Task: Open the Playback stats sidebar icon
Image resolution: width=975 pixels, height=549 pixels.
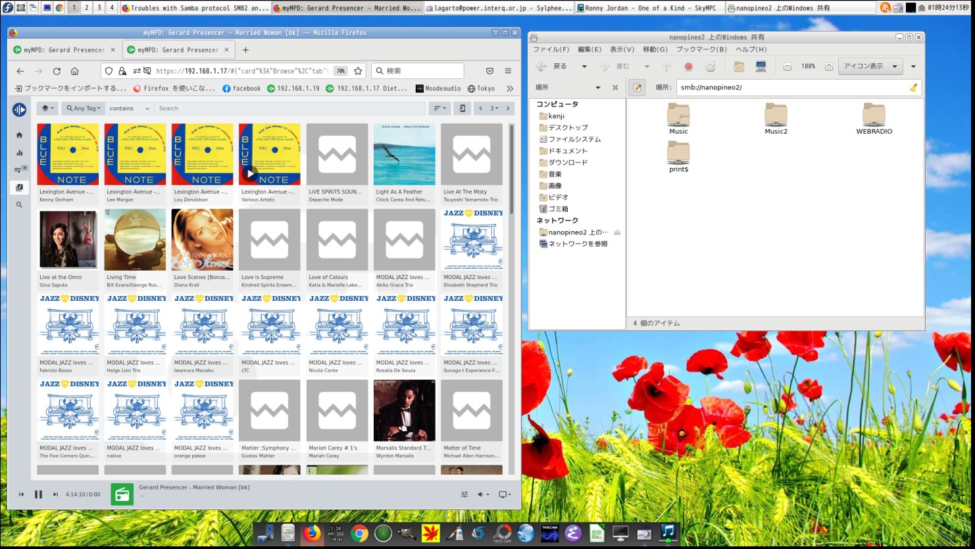Action: [x=19, y=153]
